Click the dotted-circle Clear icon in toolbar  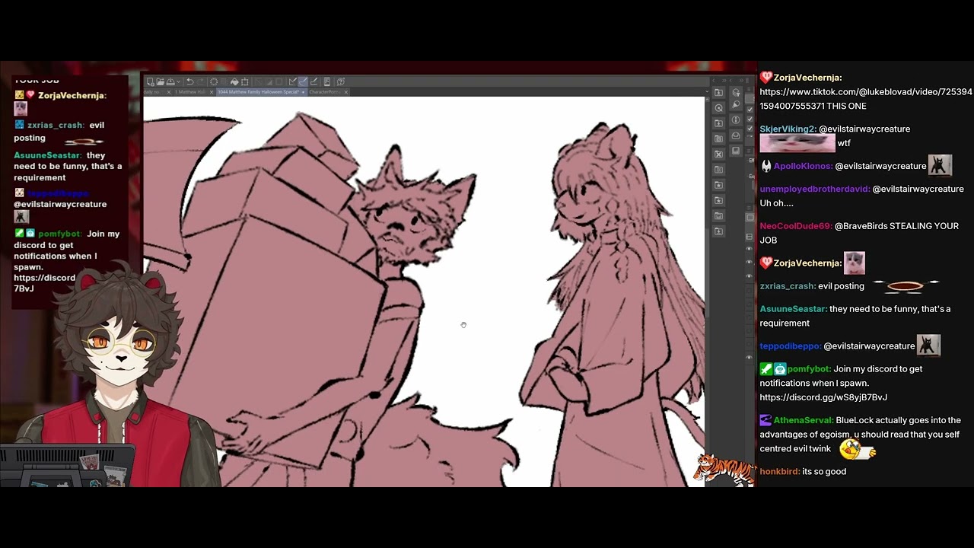[214, 81]
